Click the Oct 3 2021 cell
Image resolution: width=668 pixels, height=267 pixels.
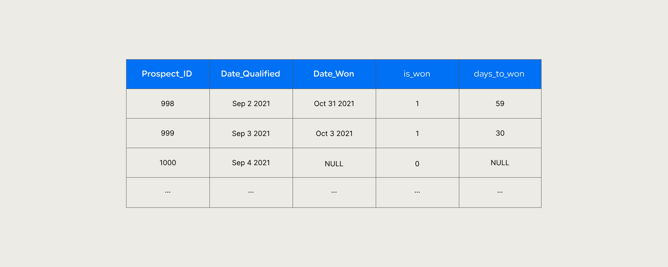coord(334,133)
